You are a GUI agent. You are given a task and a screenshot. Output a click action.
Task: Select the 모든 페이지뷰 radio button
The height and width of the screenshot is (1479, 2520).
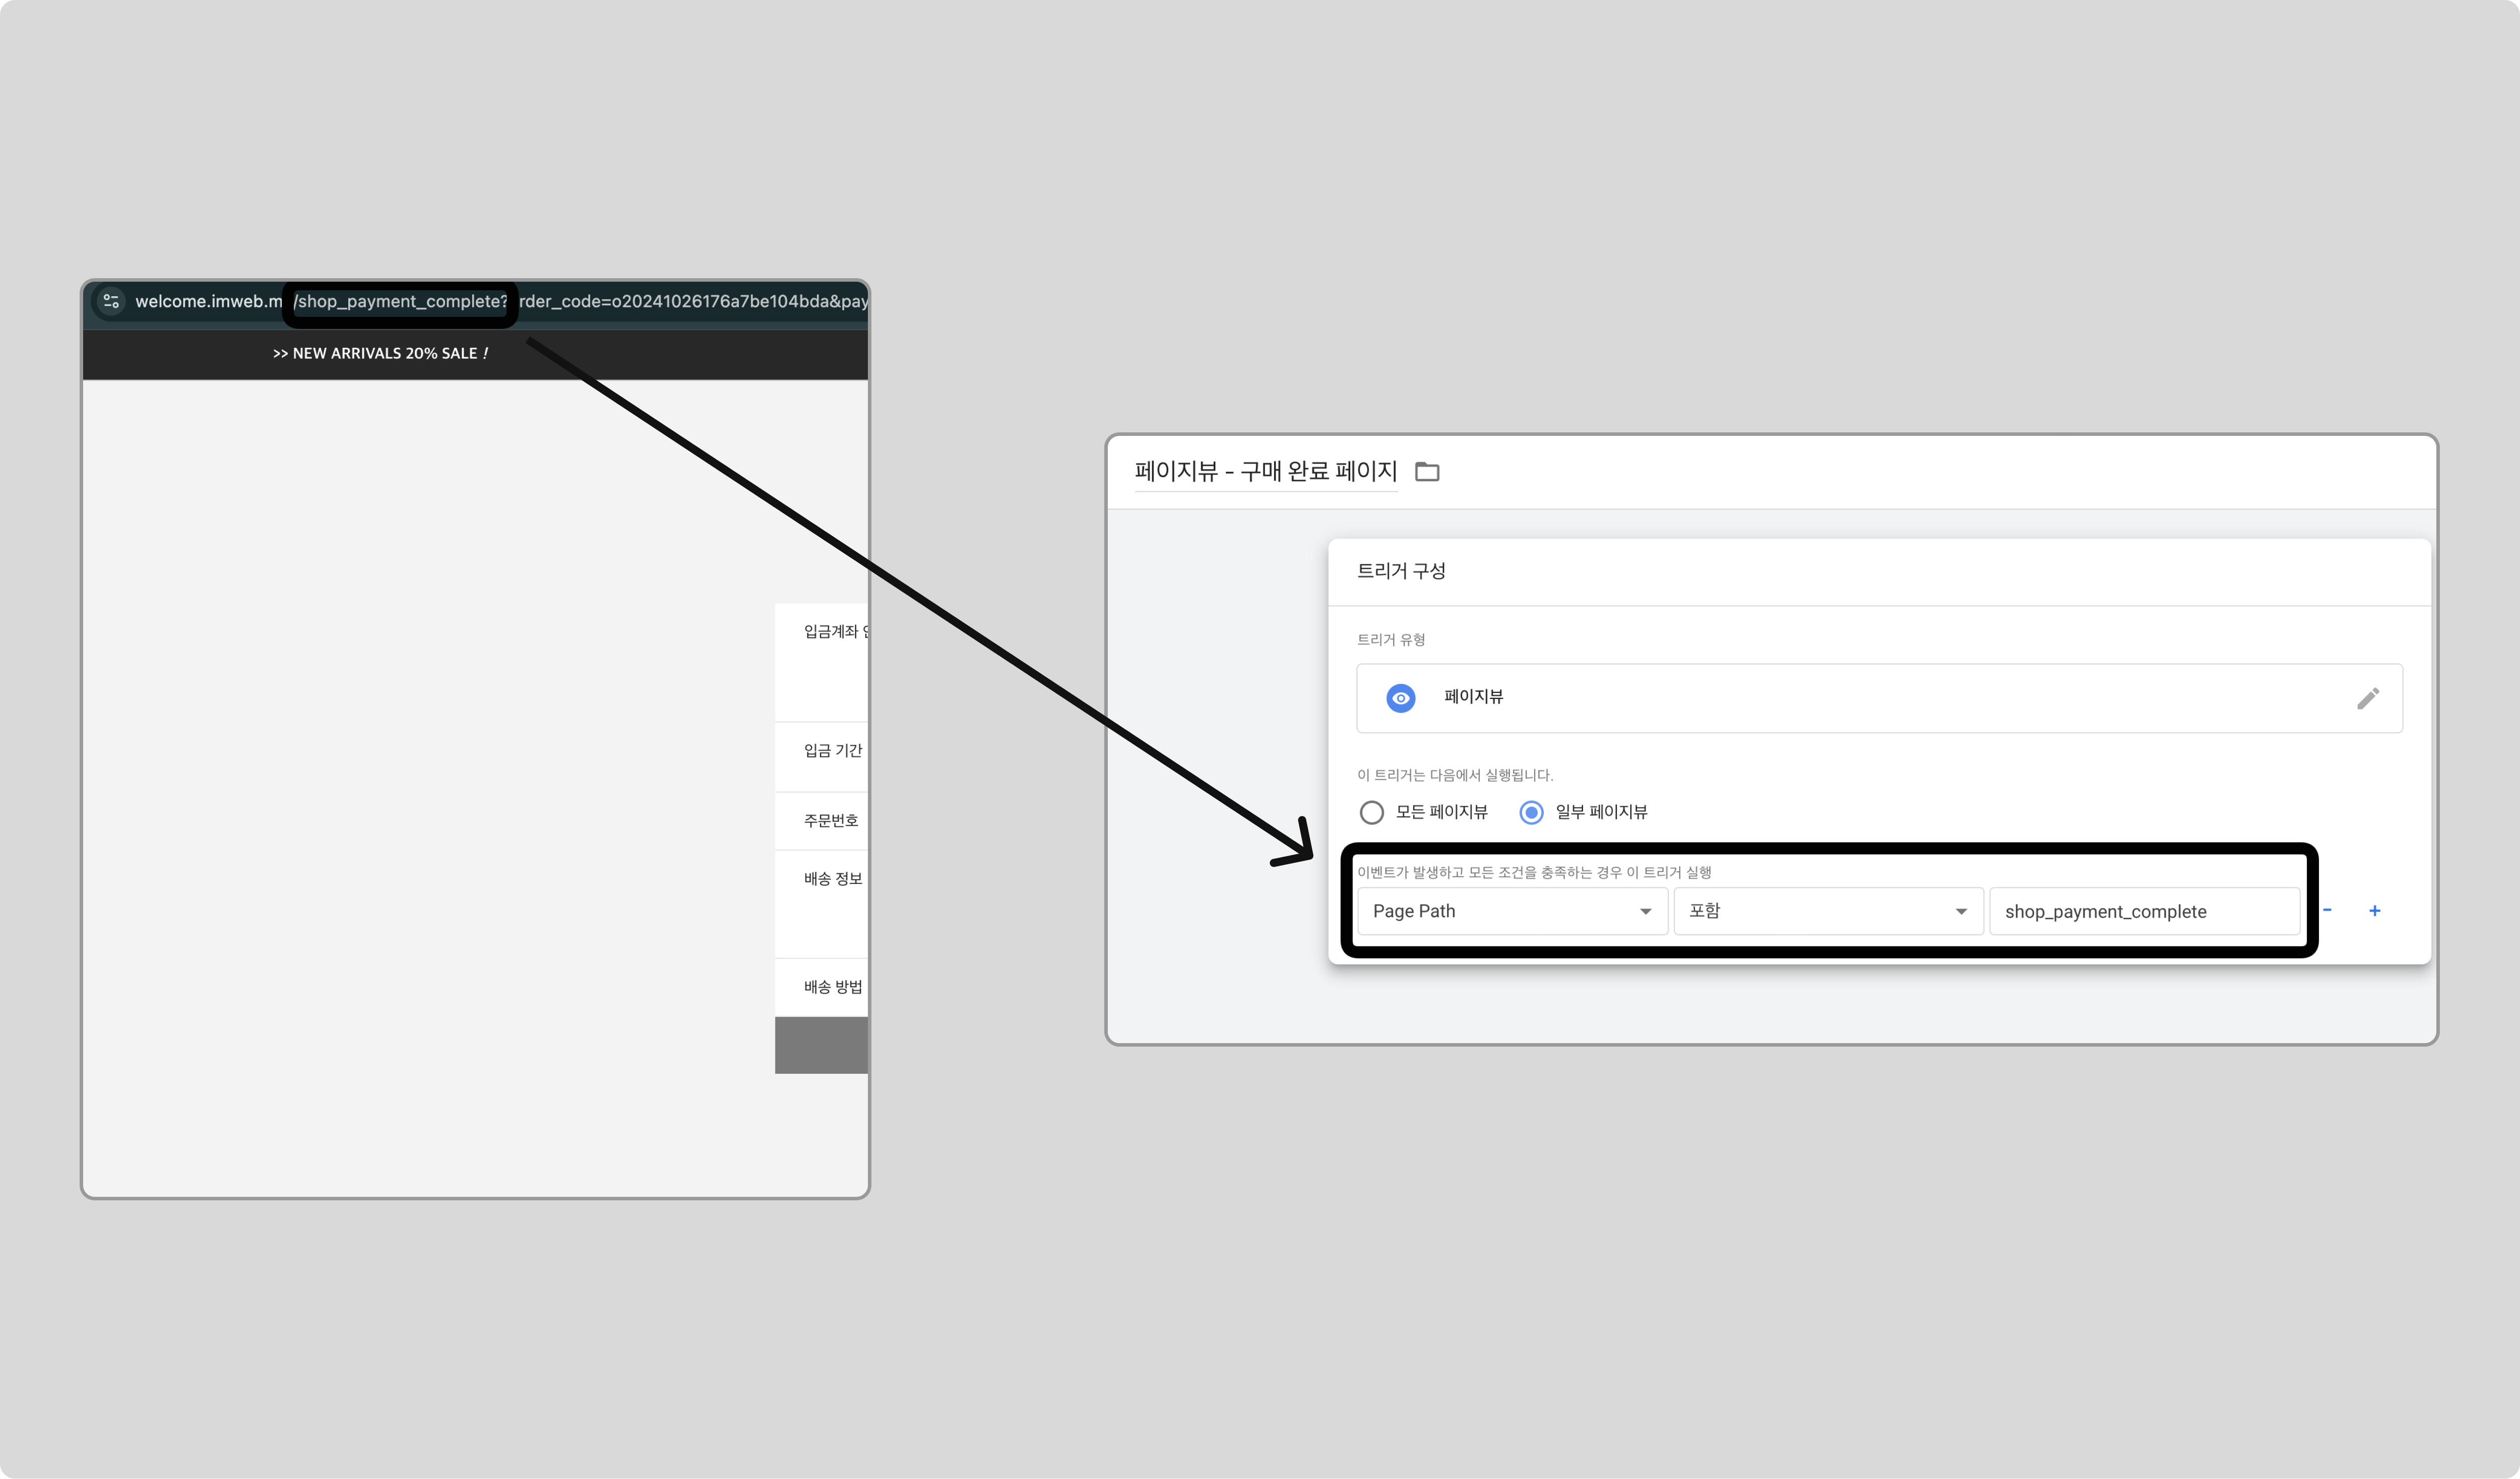[x=1372, y=812]
